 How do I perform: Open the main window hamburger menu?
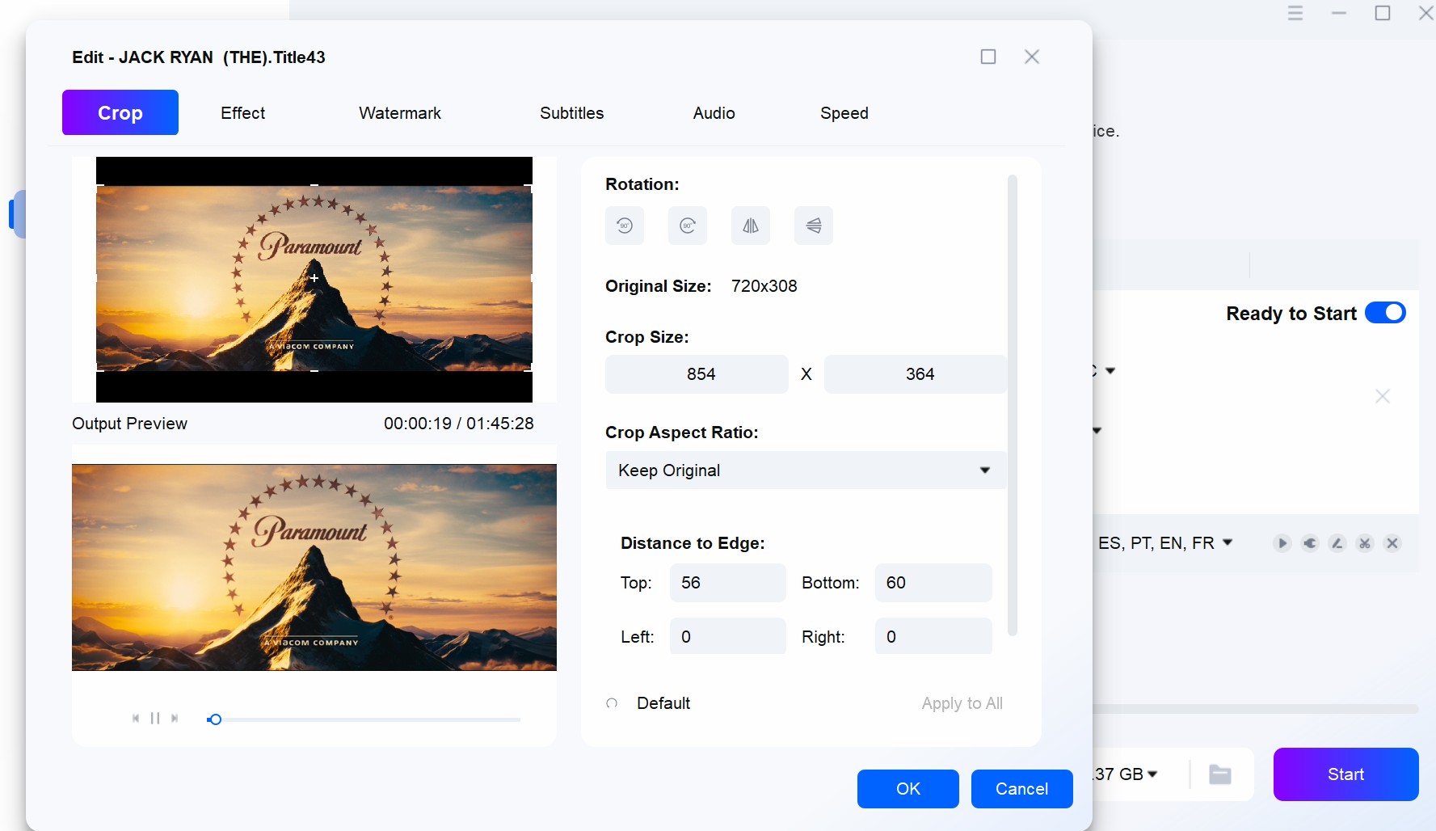(x=1295, y=13)
